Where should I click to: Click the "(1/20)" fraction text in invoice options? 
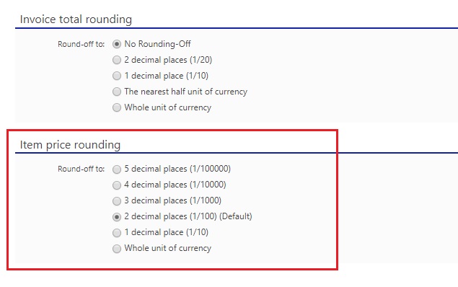(x=201, y=60)
